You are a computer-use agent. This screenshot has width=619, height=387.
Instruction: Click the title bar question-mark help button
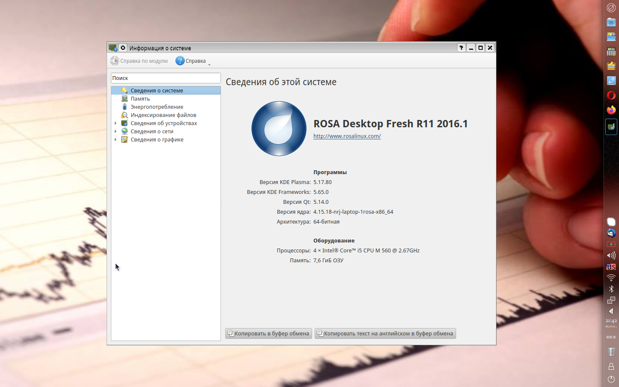461,48
